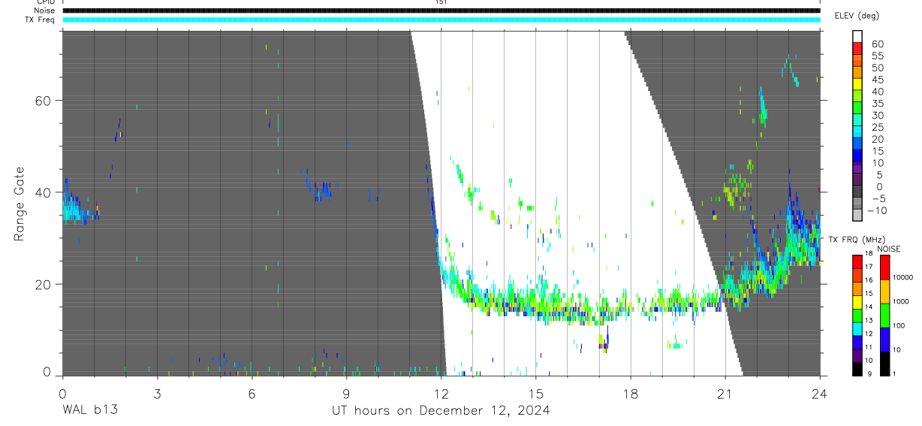Image resolution: width=922 pixels, height=426 pixels.
Task: Select the cyan swatch in the TX FRQ bar
Action: 857,328
